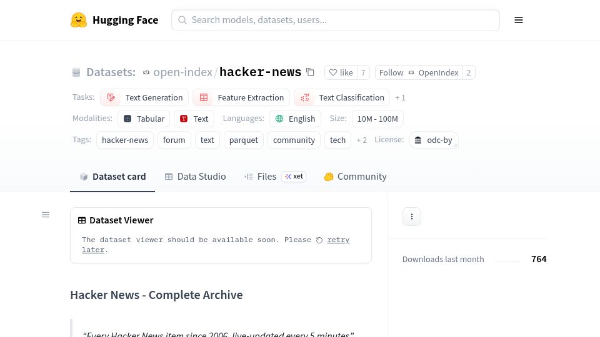Click the tech tag
Screen dimensions: 600x337
pyautogui.click(x=338, y=140)
